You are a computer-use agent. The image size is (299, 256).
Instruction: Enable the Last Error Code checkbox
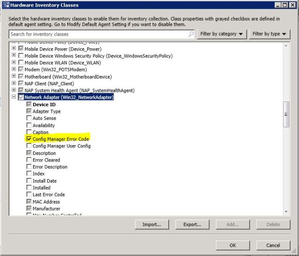29,195
